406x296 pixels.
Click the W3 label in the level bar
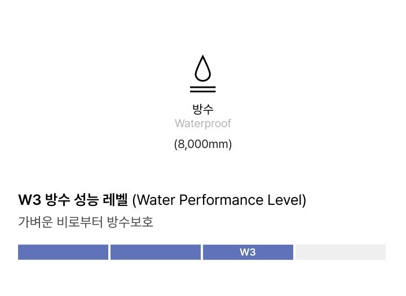point(248,252)
